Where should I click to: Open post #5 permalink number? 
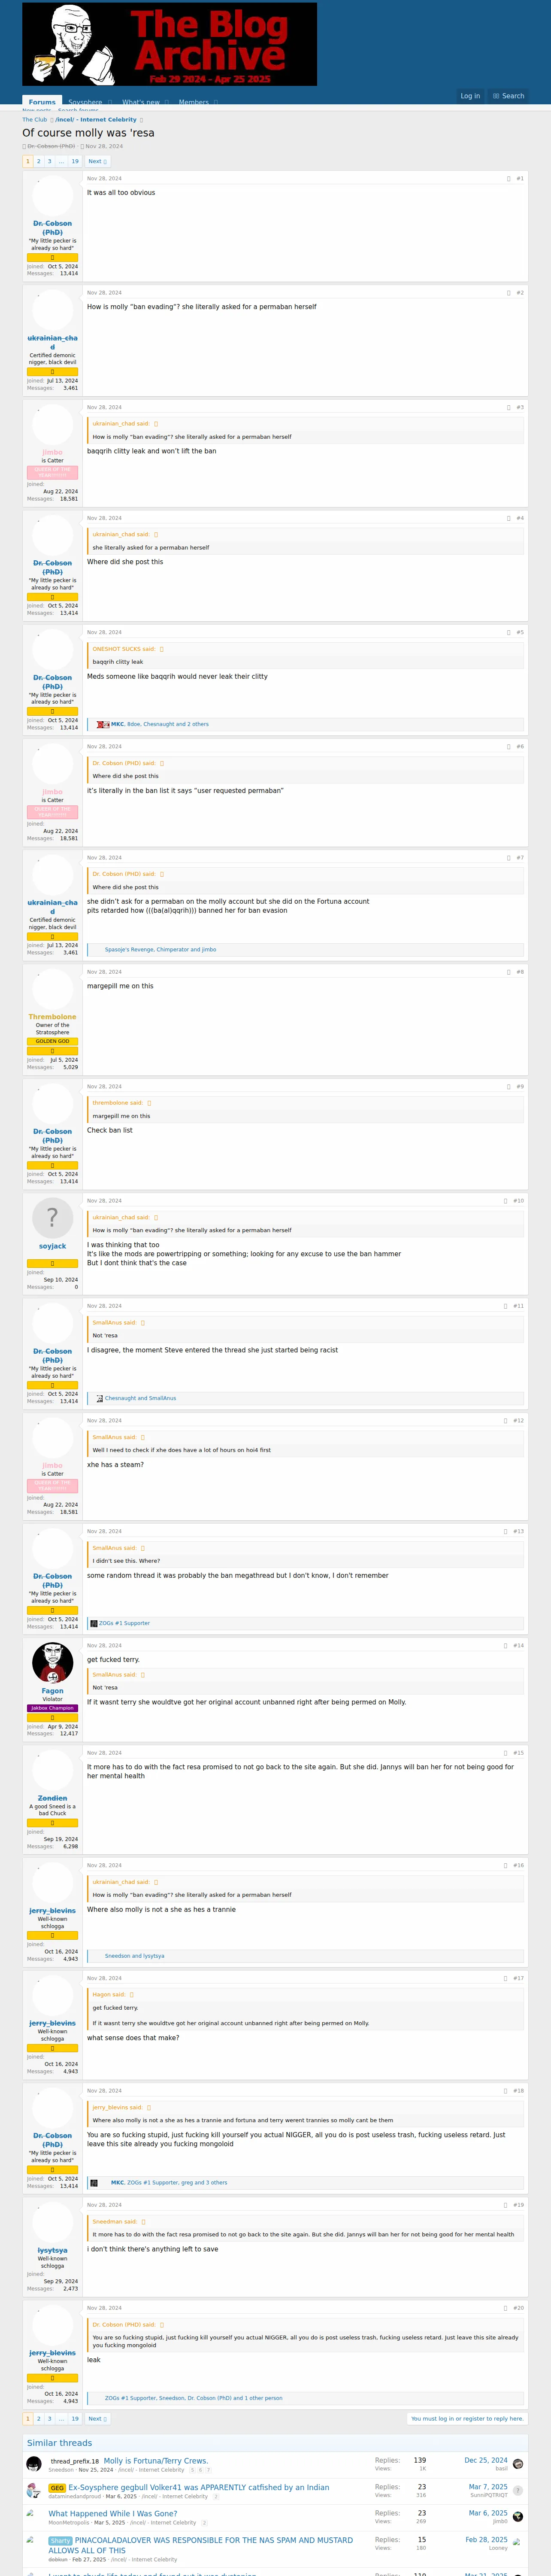coord(520,633)
